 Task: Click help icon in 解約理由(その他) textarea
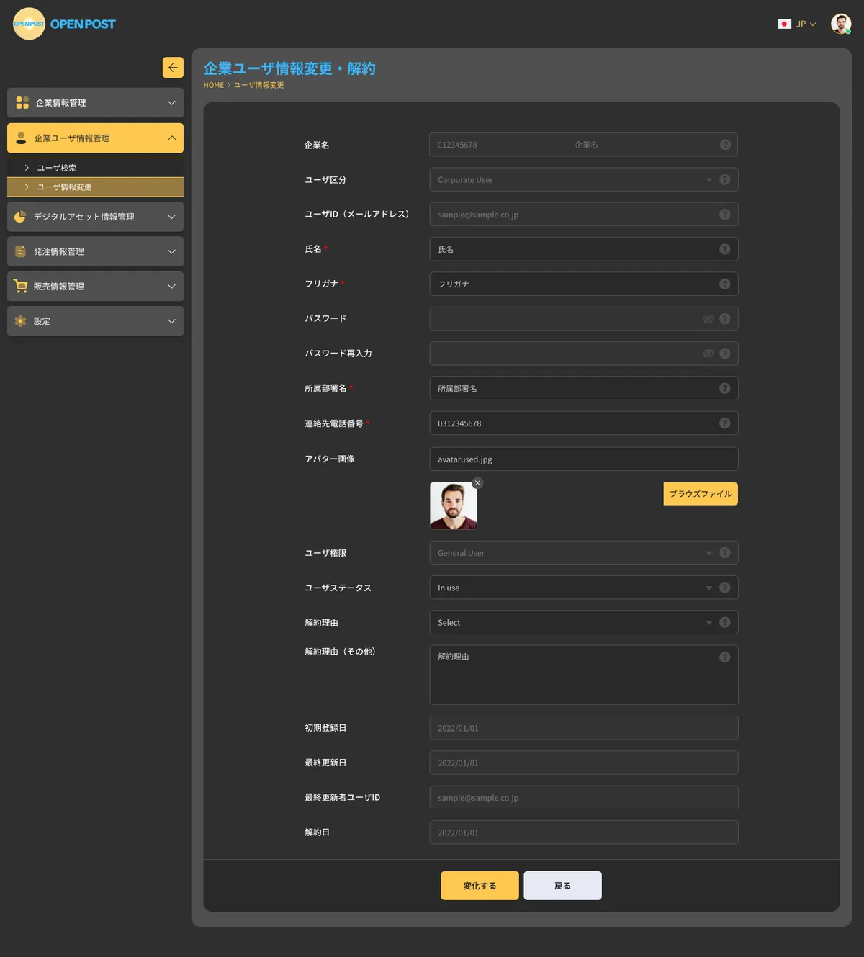point(725,657)
